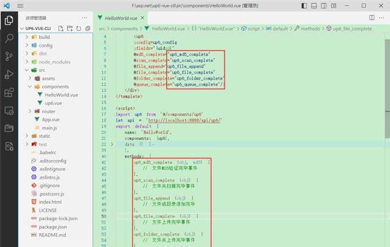
Task: Split the editor to the right
Action: coord(372,18)
